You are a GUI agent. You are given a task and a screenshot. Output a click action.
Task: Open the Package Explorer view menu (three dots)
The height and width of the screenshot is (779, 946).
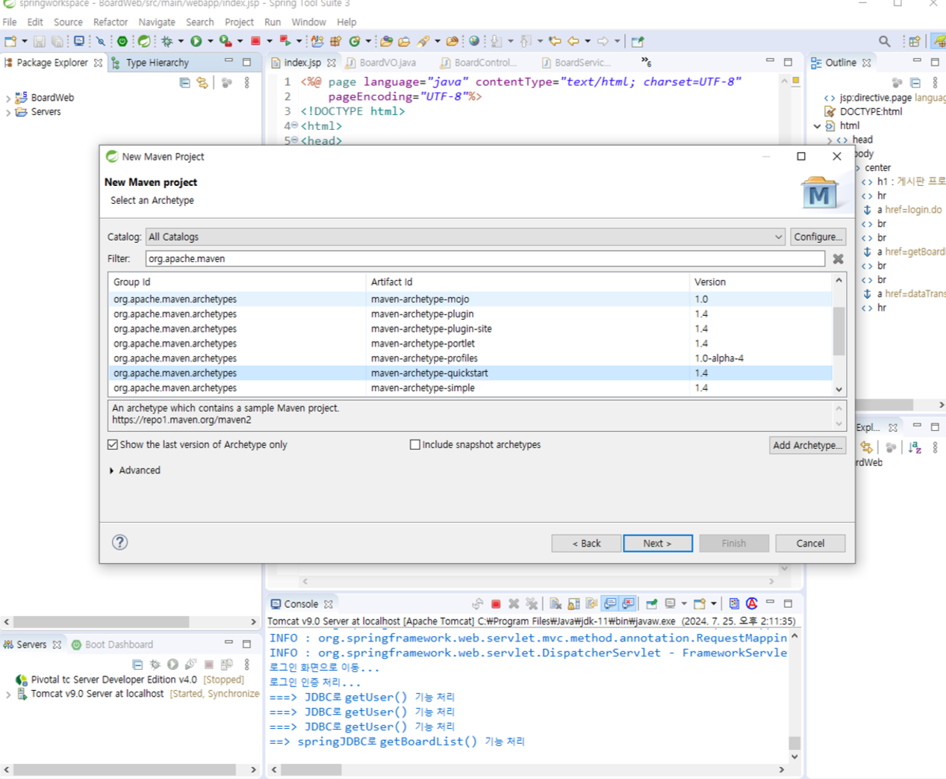point(247,83)
